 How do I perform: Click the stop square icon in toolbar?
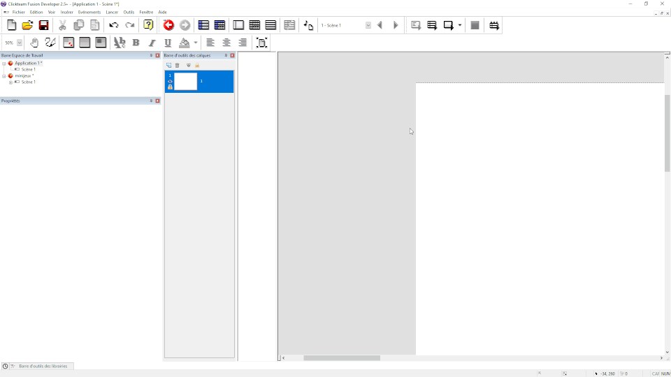tap(475, 26)
